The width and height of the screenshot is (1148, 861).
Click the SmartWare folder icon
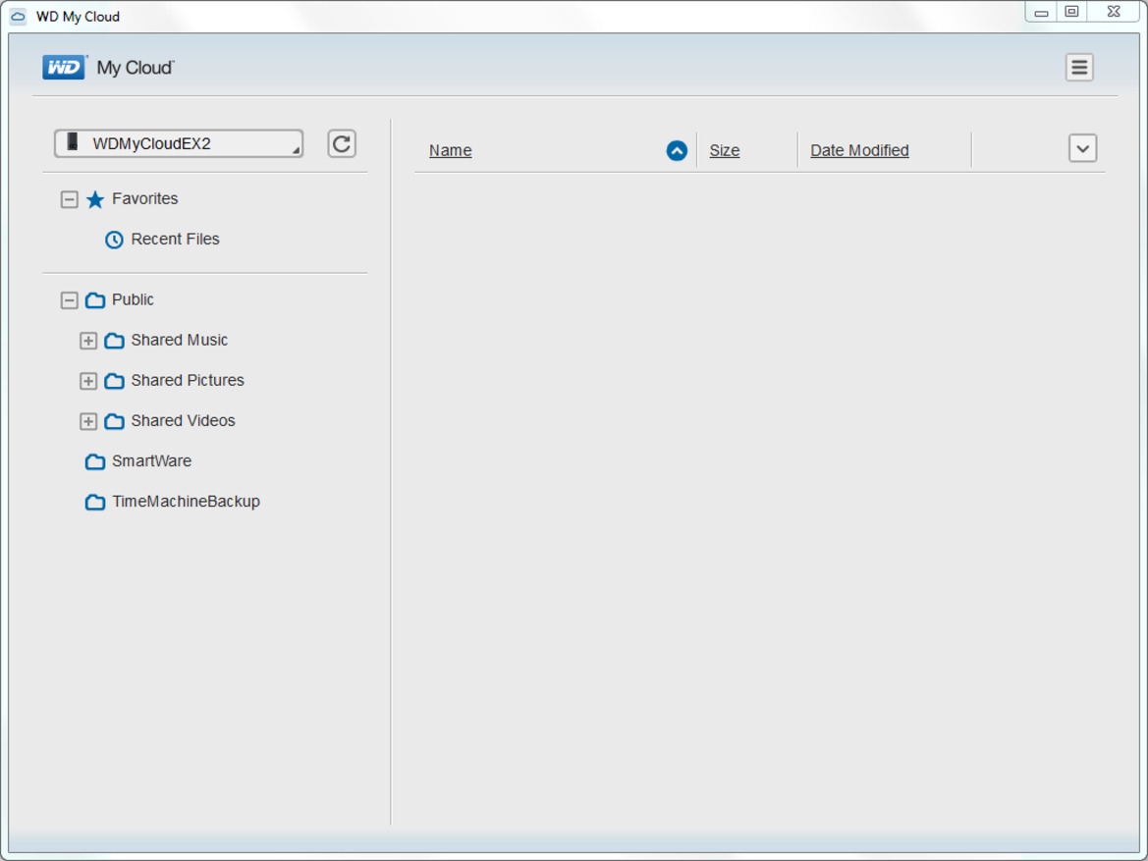[95, 461]
